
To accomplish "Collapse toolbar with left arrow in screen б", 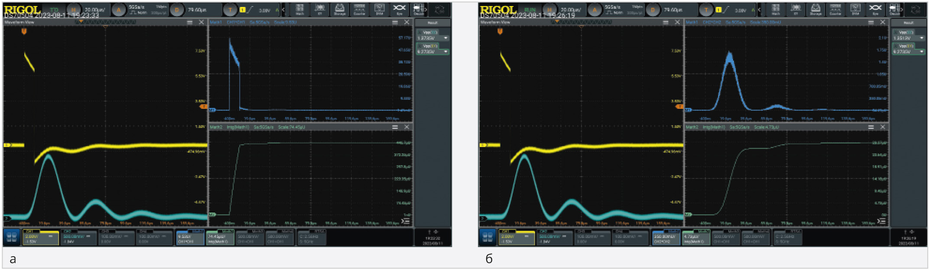I will (760, 10).
